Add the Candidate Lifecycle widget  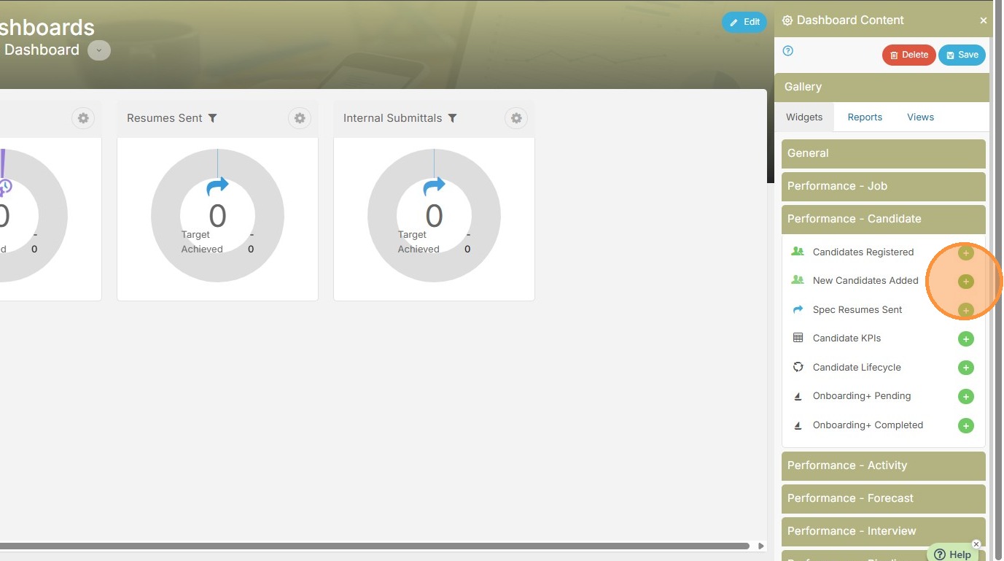tap(965, 368)
